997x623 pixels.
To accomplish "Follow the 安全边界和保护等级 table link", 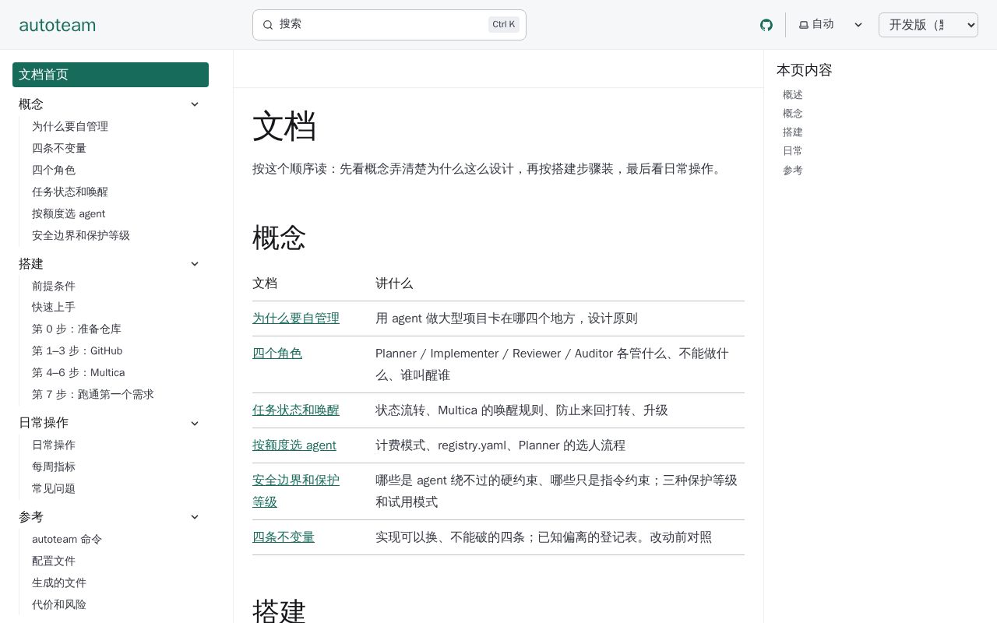I will (296, 491).
